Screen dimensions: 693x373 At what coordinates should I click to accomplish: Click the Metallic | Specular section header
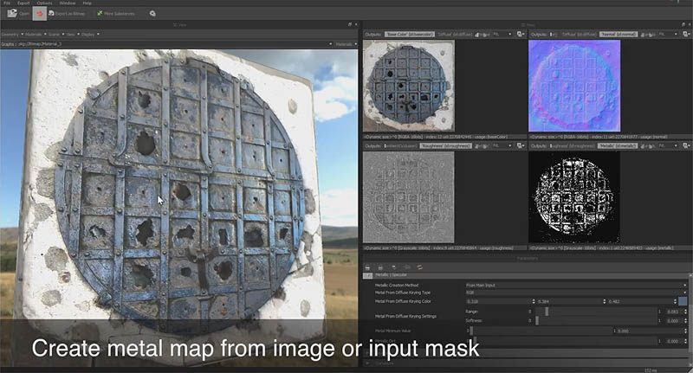point(392,275)
